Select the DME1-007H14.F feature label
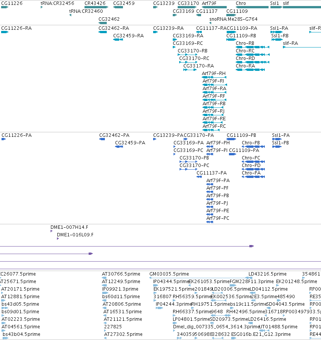 coord(69,227)
